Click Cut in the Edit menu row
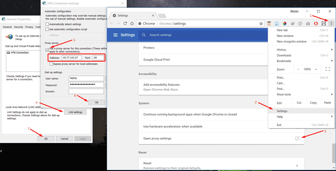Image resolution: width=336 pixels, height=171 pixels. tap(299, 103)
